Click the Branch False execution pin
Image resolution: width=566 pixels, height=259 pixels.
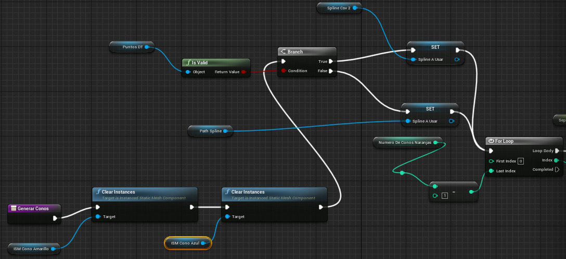point(331,71)
